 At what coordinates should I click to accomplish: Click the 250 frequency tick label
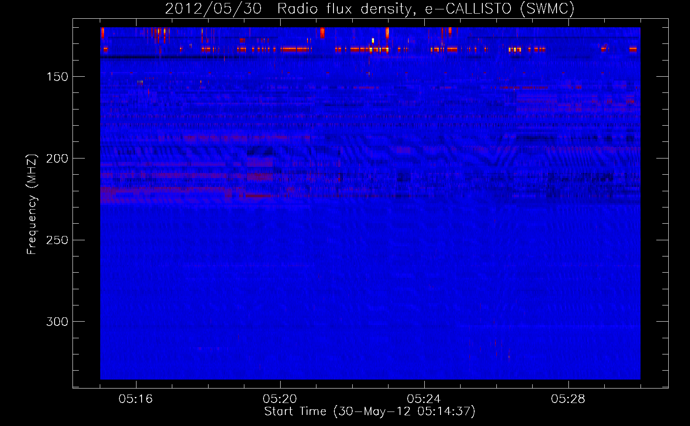57,240
